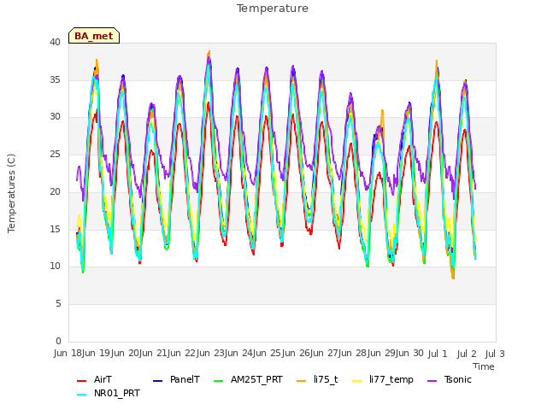The image size is (547, 410).
Task: Click the Jun 22 x-axis label
Action: [182, 354]
